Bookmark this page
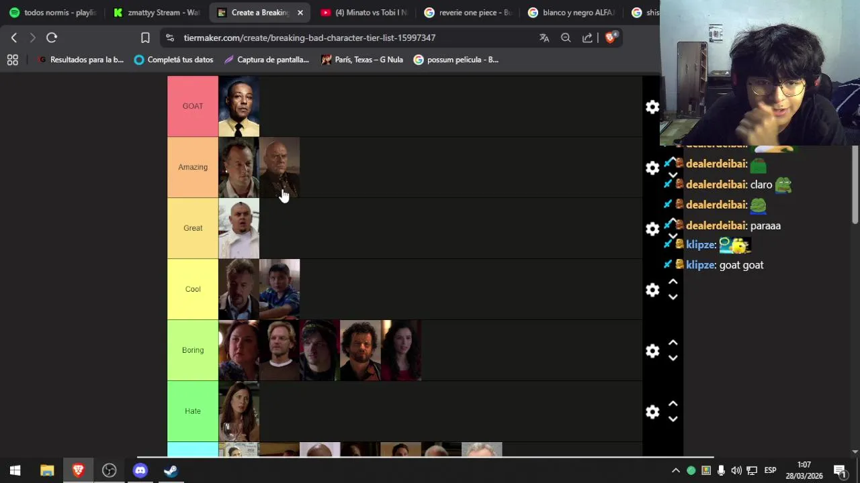The height and width of the screenshot is (483, 860). [x=145, y=38]
